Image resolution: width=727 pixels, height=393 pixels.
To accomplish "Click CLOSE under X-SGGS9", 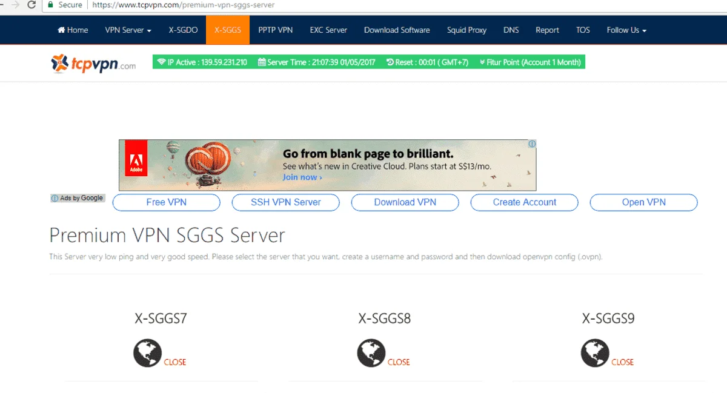I will 622,362.
